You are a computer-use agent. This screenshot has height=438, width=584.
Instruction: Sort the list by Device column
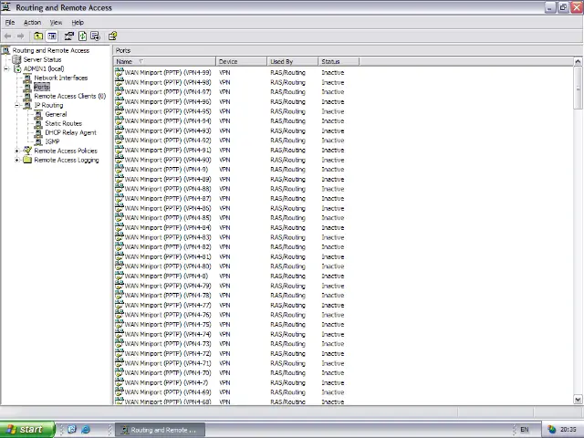point(241,61)
